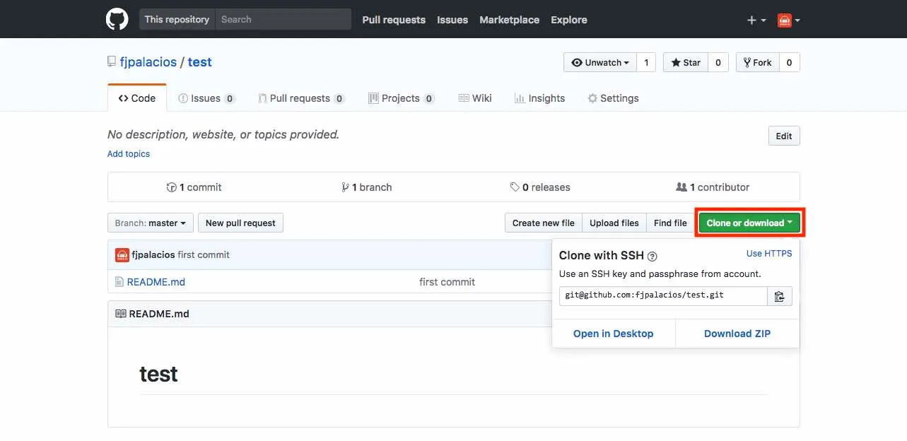Viewport: 907px width, 441px height.
Task: Click Download ZIP
Action: click(x=737, y=334)
